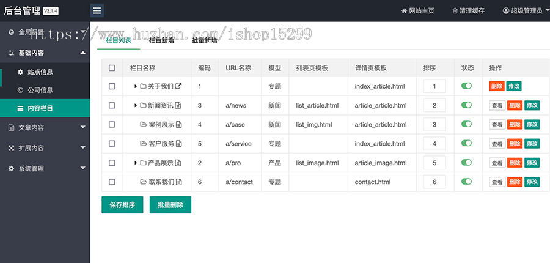Click document icon beside 案例展示
The image size is (550, 263).
tap(179, 124)
